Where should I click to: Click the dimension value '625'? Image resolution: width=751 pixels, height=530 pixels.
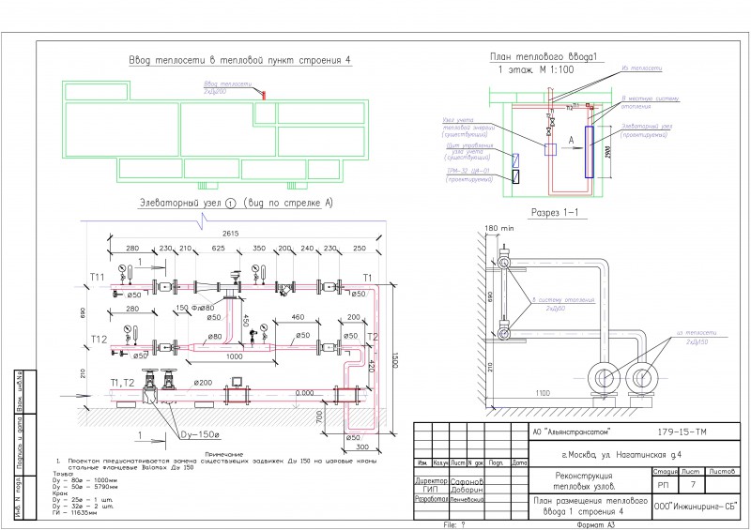pyautogui.click(x=218, y=248)
